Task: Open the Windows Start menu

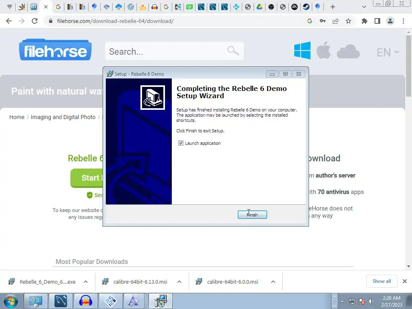Action: 11,301
